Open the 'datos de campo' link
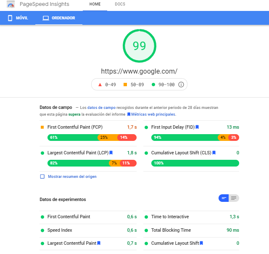269x254 pixels. (101, 108)
